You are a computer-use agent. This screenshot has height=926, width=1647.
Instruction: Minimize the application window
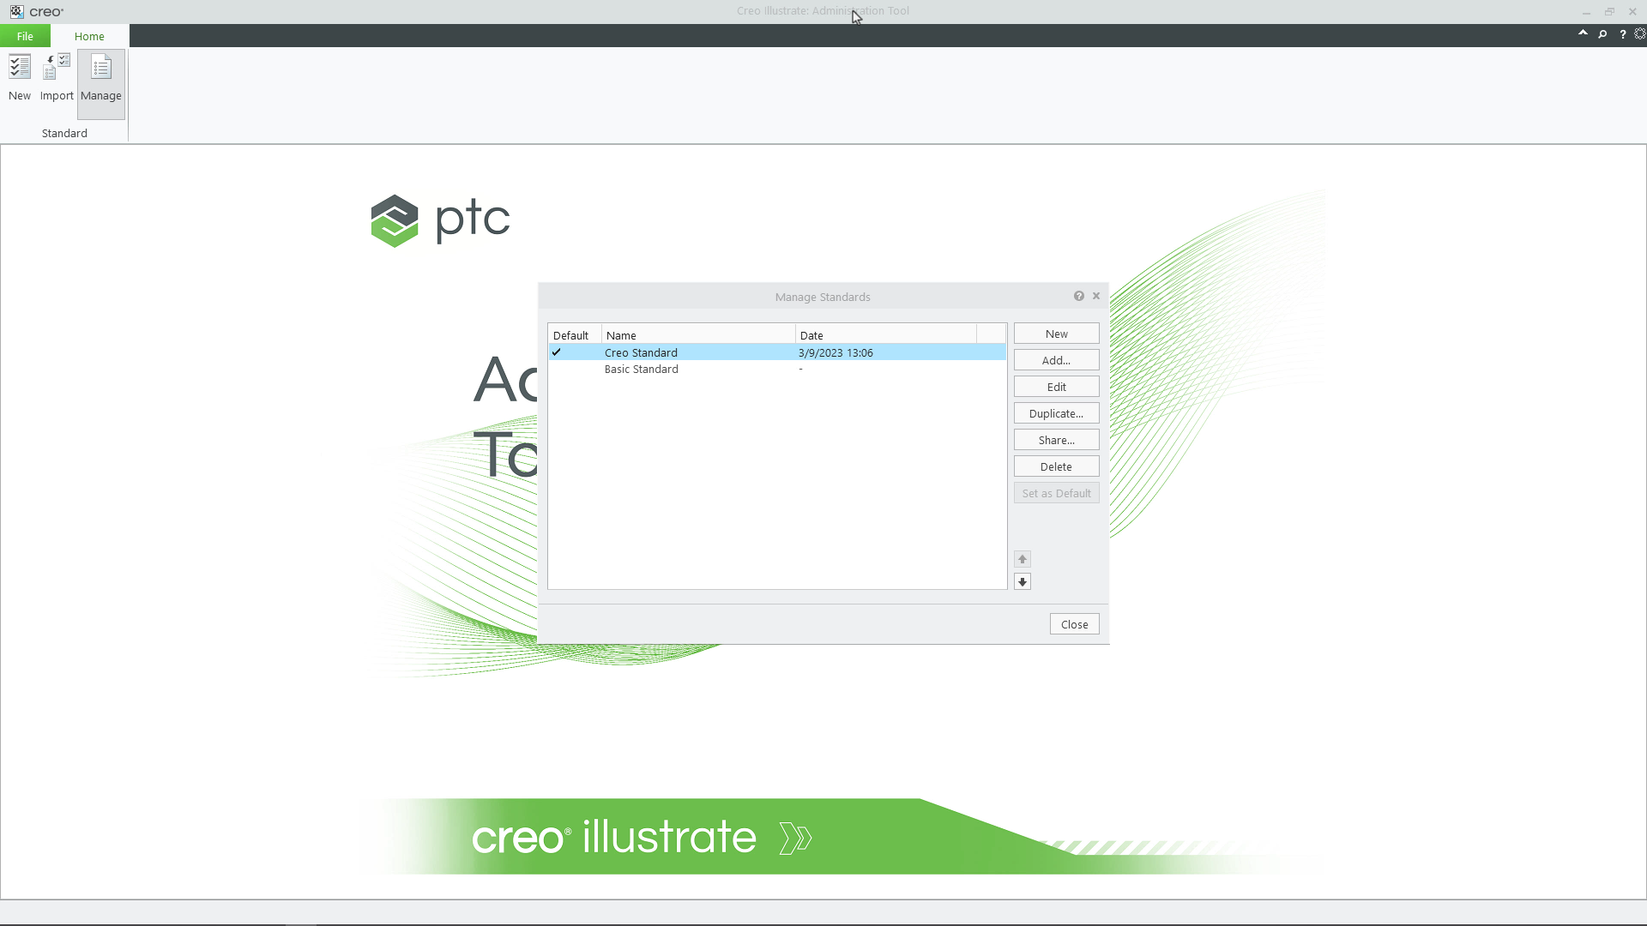(x=1586, y=11)
